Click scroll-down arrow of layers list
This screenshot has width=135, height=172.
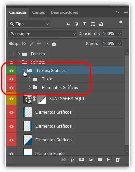(127, 152)
